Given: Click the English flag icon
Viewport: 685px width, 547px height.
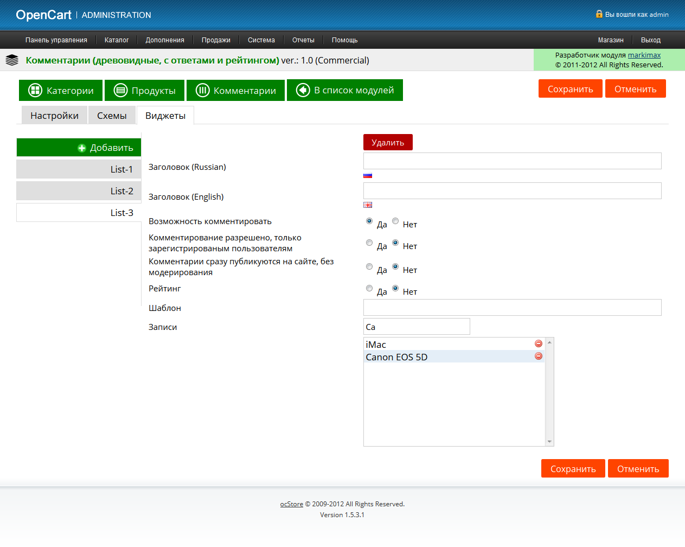Looking at the screenshot, I should tap(368, 205).
